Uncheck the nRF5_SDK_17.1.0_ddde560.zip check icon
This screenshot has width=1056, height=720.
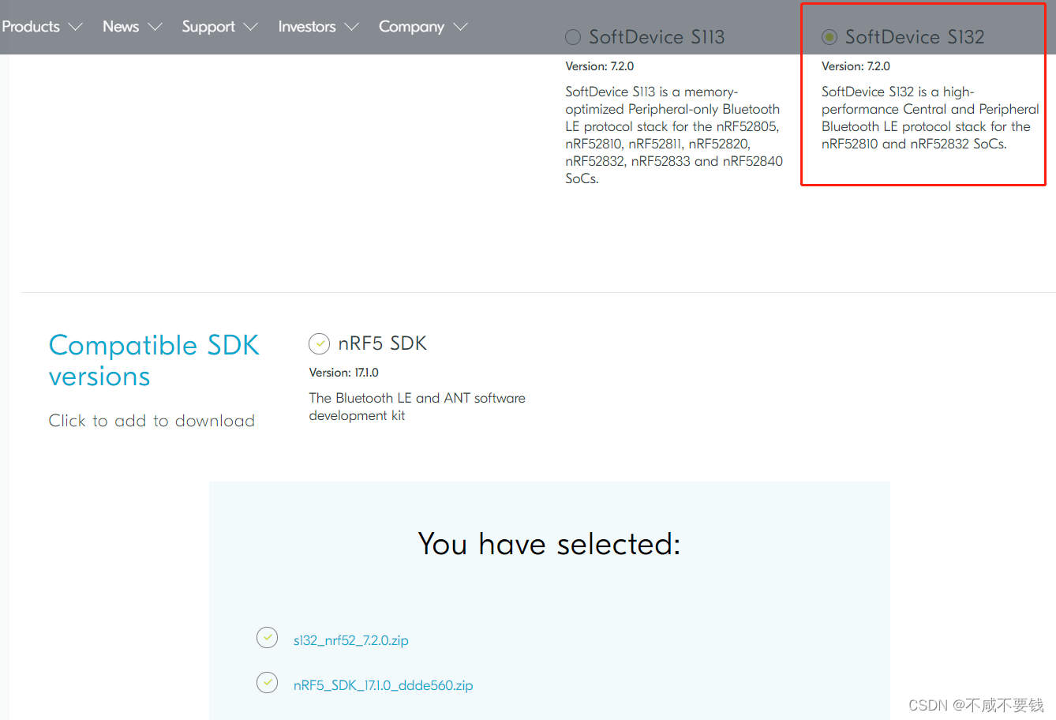tap(267, 682)
